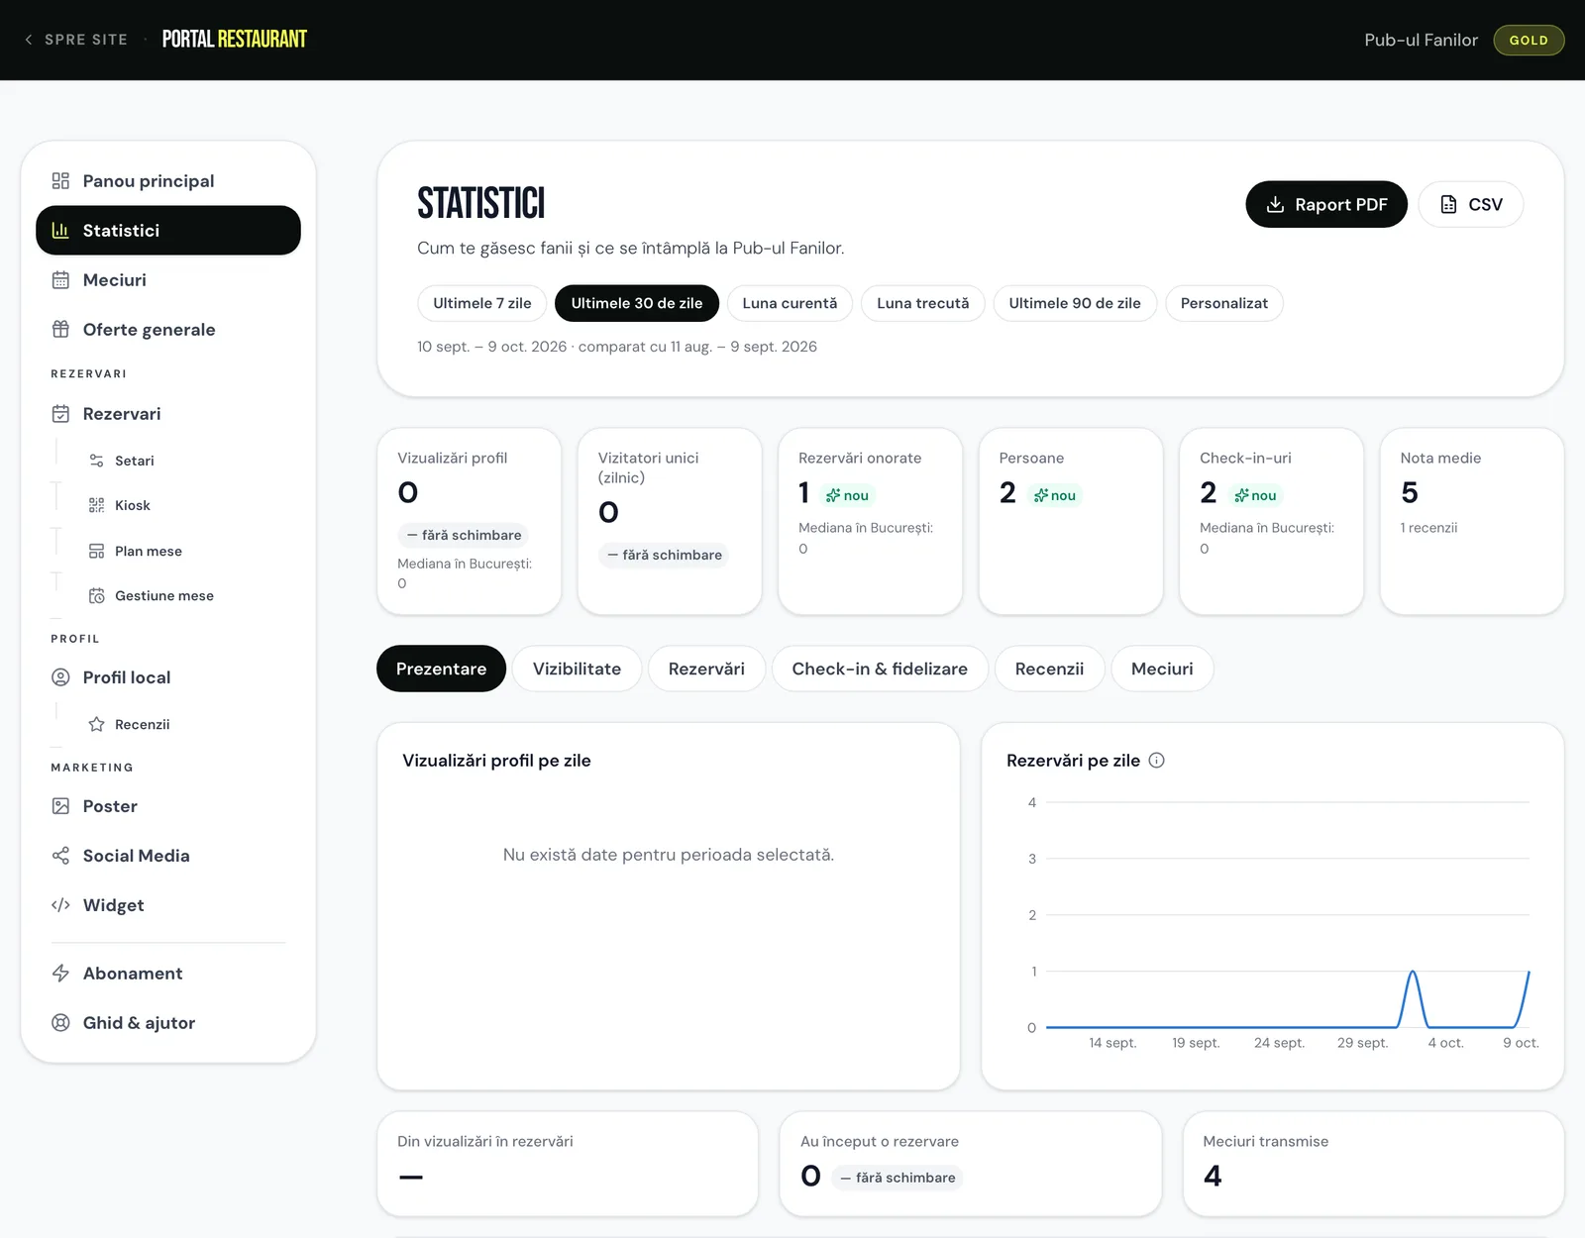Export statistics as CSV
This screenshot has height=1238, width=1585.
coord(1471,204)
